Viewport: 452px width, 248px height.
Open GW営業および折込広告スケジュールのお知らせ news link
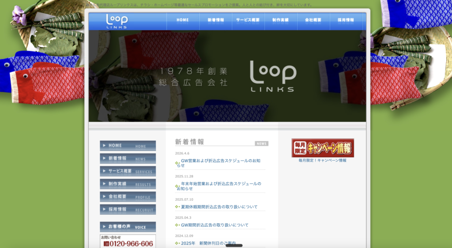pyautogui.click(x=218, y=163)
